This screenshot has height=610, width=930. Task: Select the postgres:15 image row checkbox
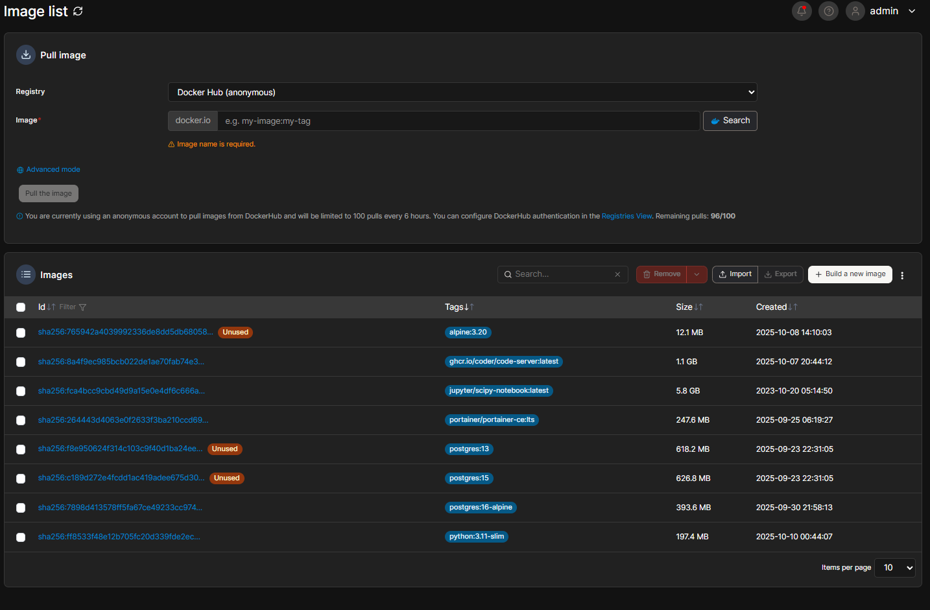tap(21, 478)
